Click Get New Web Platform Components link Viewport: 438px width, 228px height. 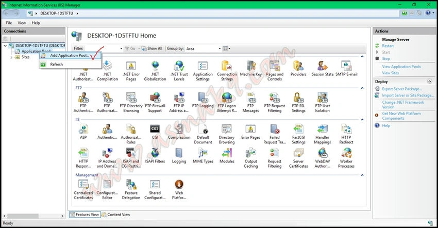tap(401, 116)
